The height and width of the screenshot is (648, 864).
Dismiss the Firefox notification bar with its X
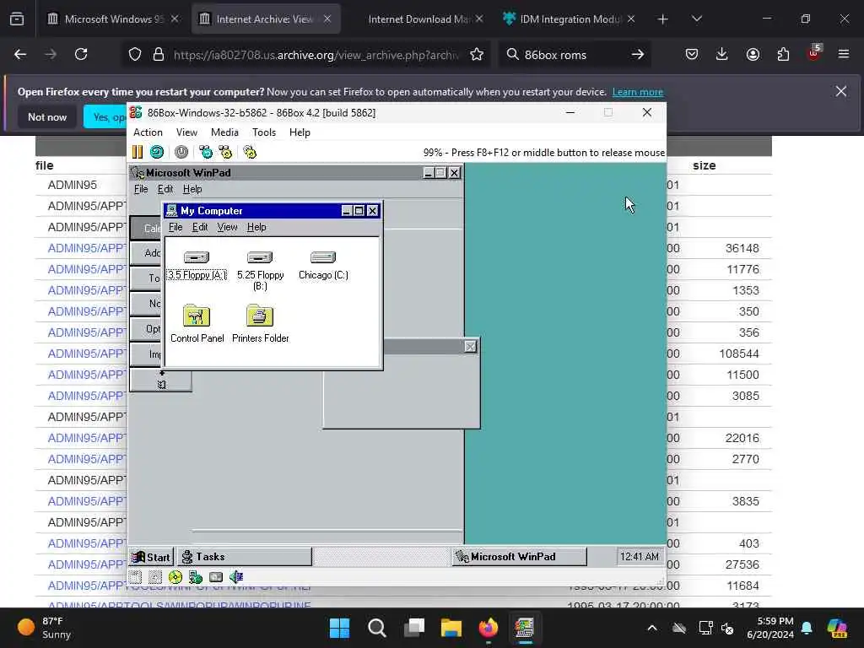841,91
